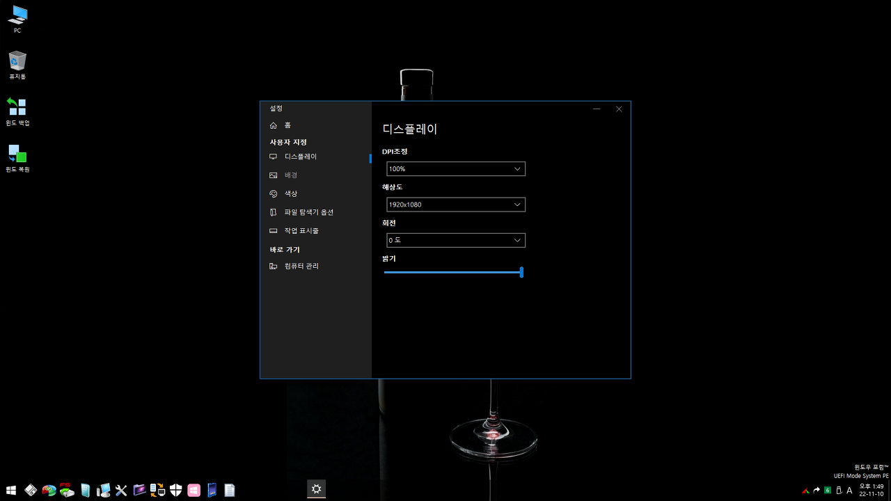Image resolution: width=891 pixels, height=501 pixels.
Task: Open 작업 표시줄 taskbar settings
Action: pyautogui.click(x=301, y=230)
